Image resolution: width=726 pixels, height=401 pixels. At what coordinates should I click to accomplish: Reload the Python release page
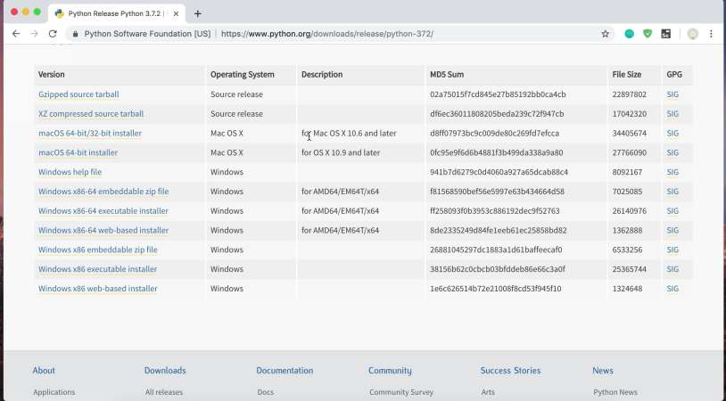53,34
